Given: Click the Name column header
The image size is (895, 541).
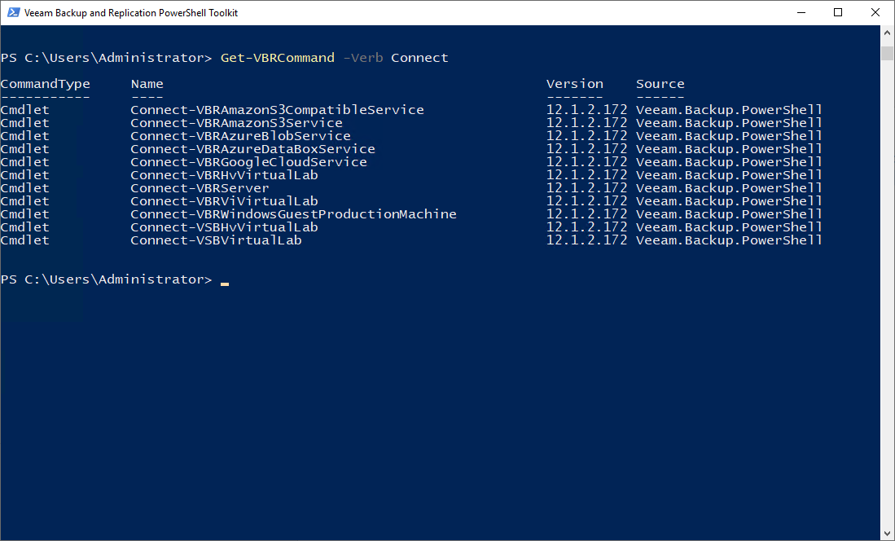Looking at the screenshot, I should 147,84.
